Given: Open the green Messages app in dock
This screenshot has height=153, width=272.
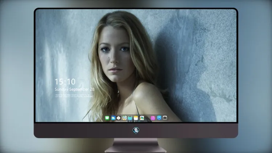Looking at the screenshot, I should [107, 118].
